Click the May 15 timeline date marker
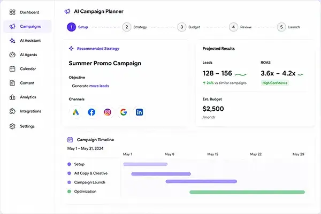 point(213,154)
